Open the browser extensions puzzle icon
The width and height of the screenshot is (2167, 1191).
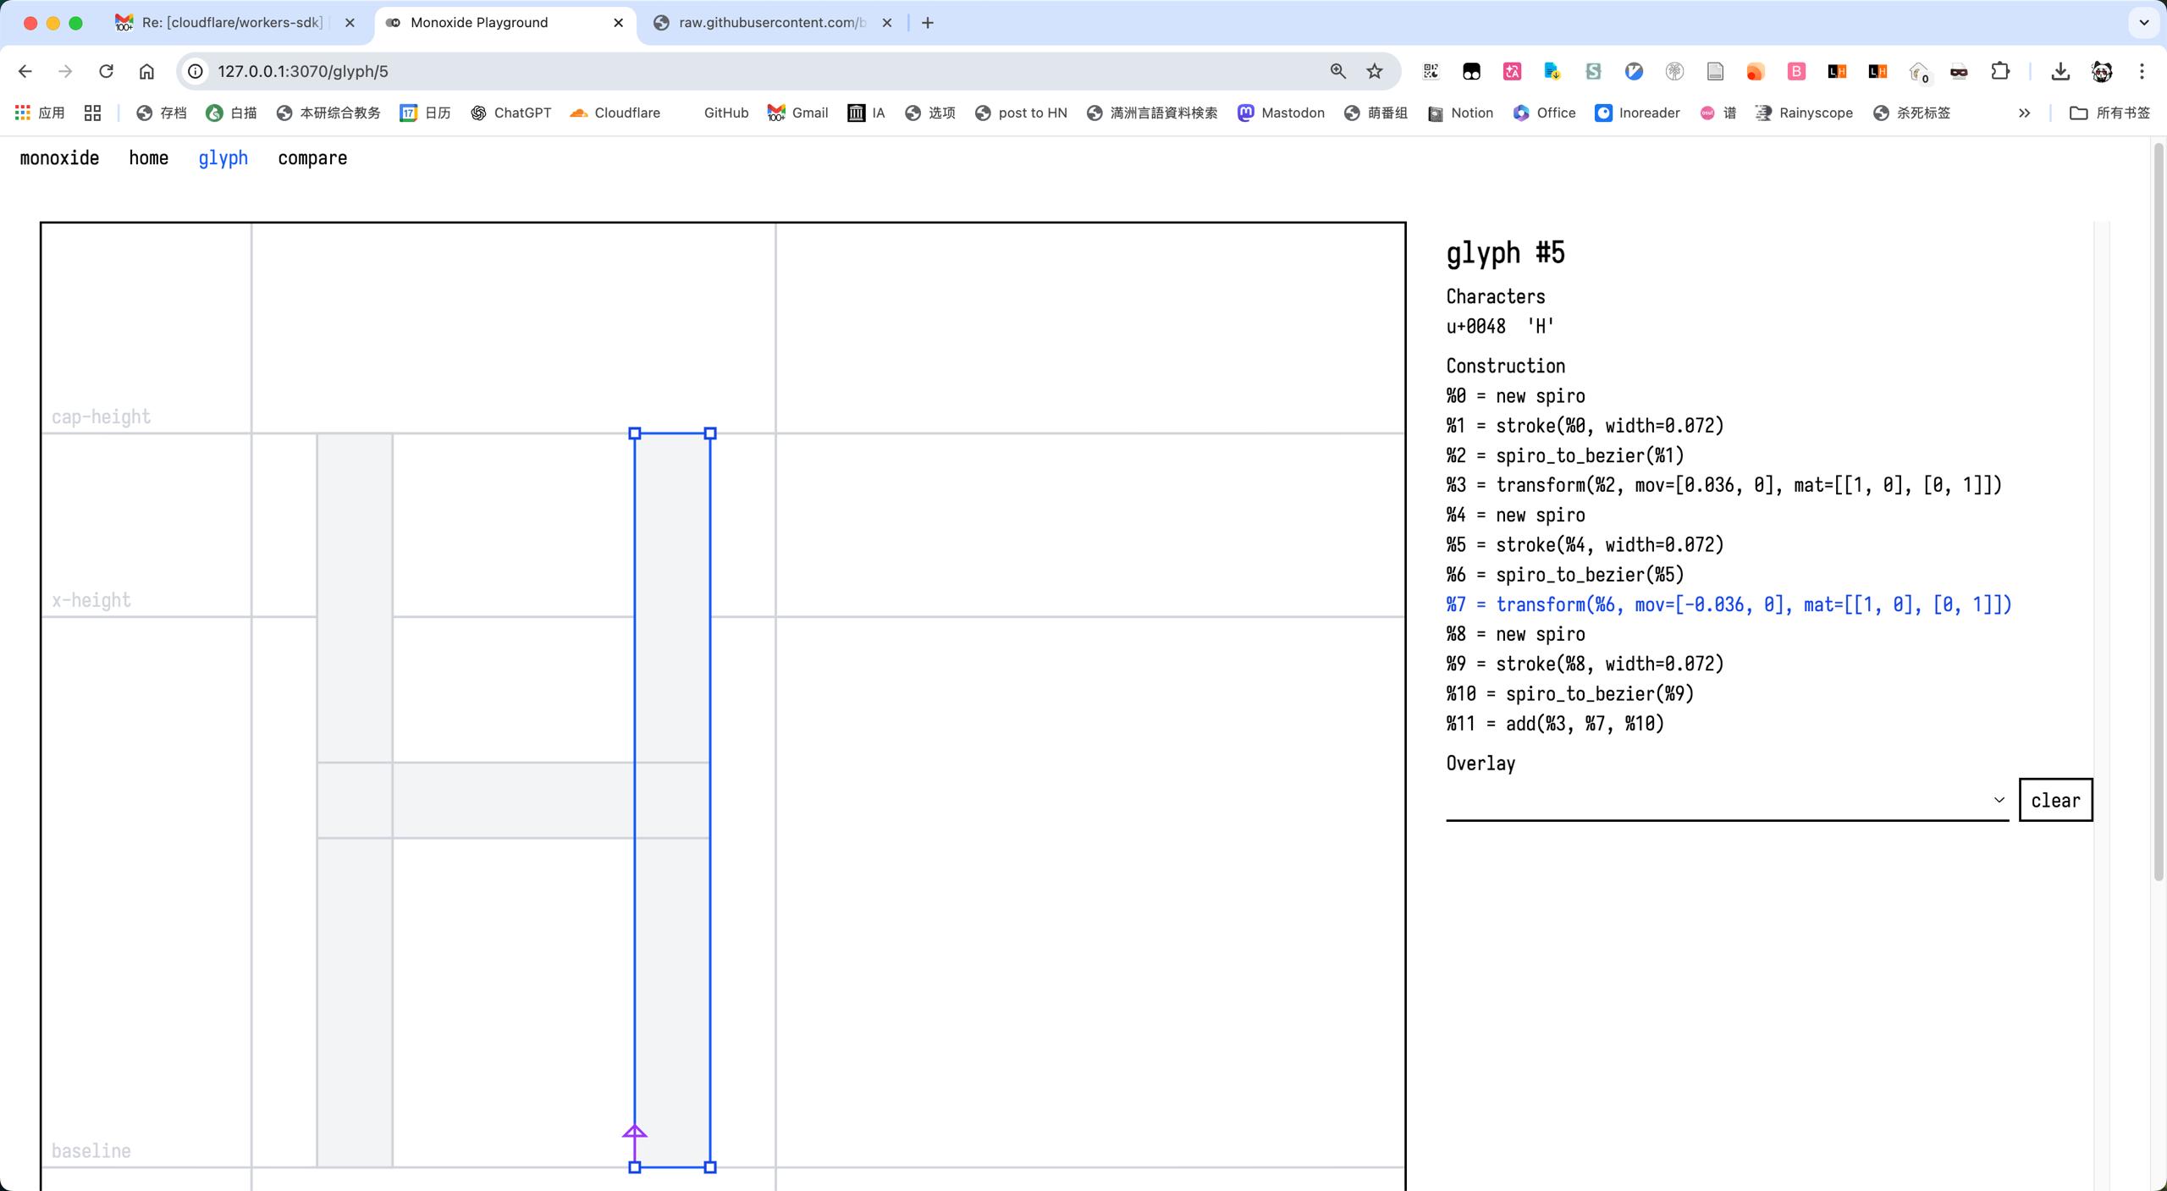[x=1999, y=71]
